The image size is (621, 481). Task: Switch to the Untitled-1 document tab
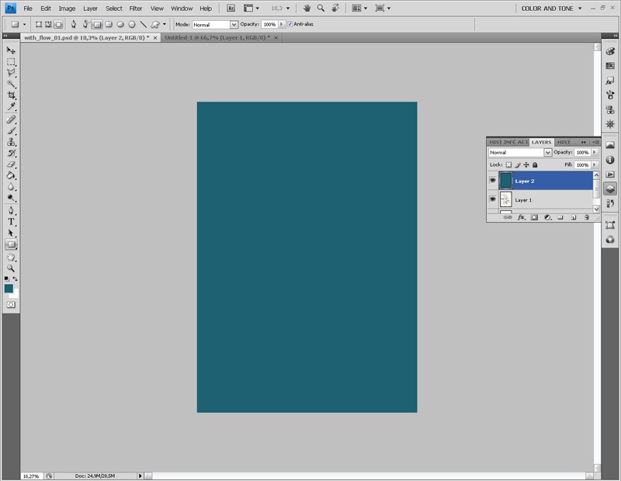[x=217, y=36]
